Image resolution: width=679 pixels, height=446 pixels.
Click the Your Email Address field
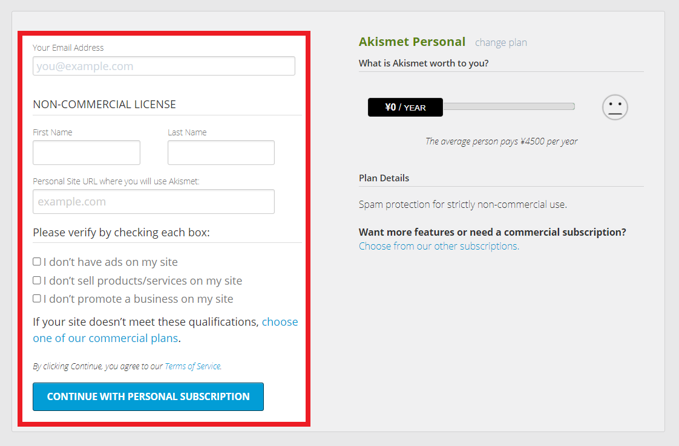point(163,66)
